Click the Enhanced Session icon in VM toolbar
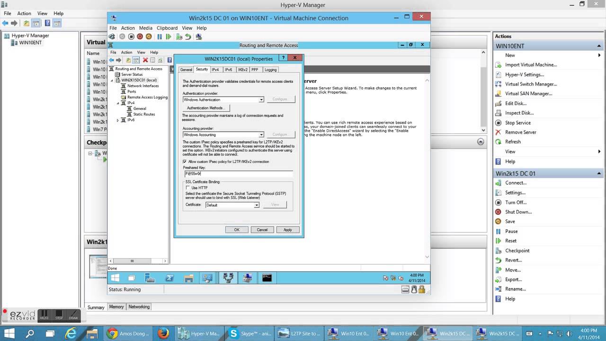The width and height of the screenshot is (606, 341). 198,36
